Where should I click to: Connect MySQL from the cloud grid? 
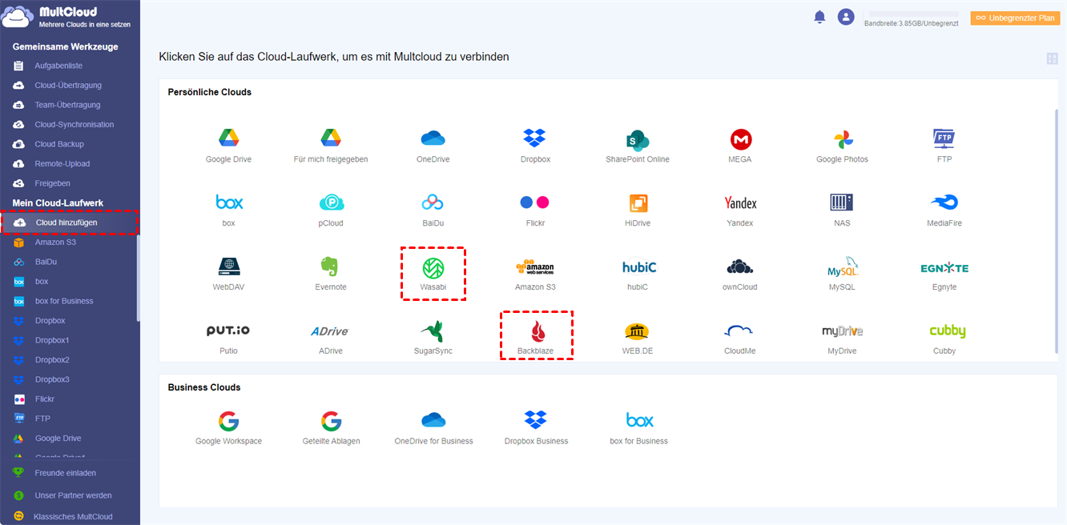[x=843, y=267]
